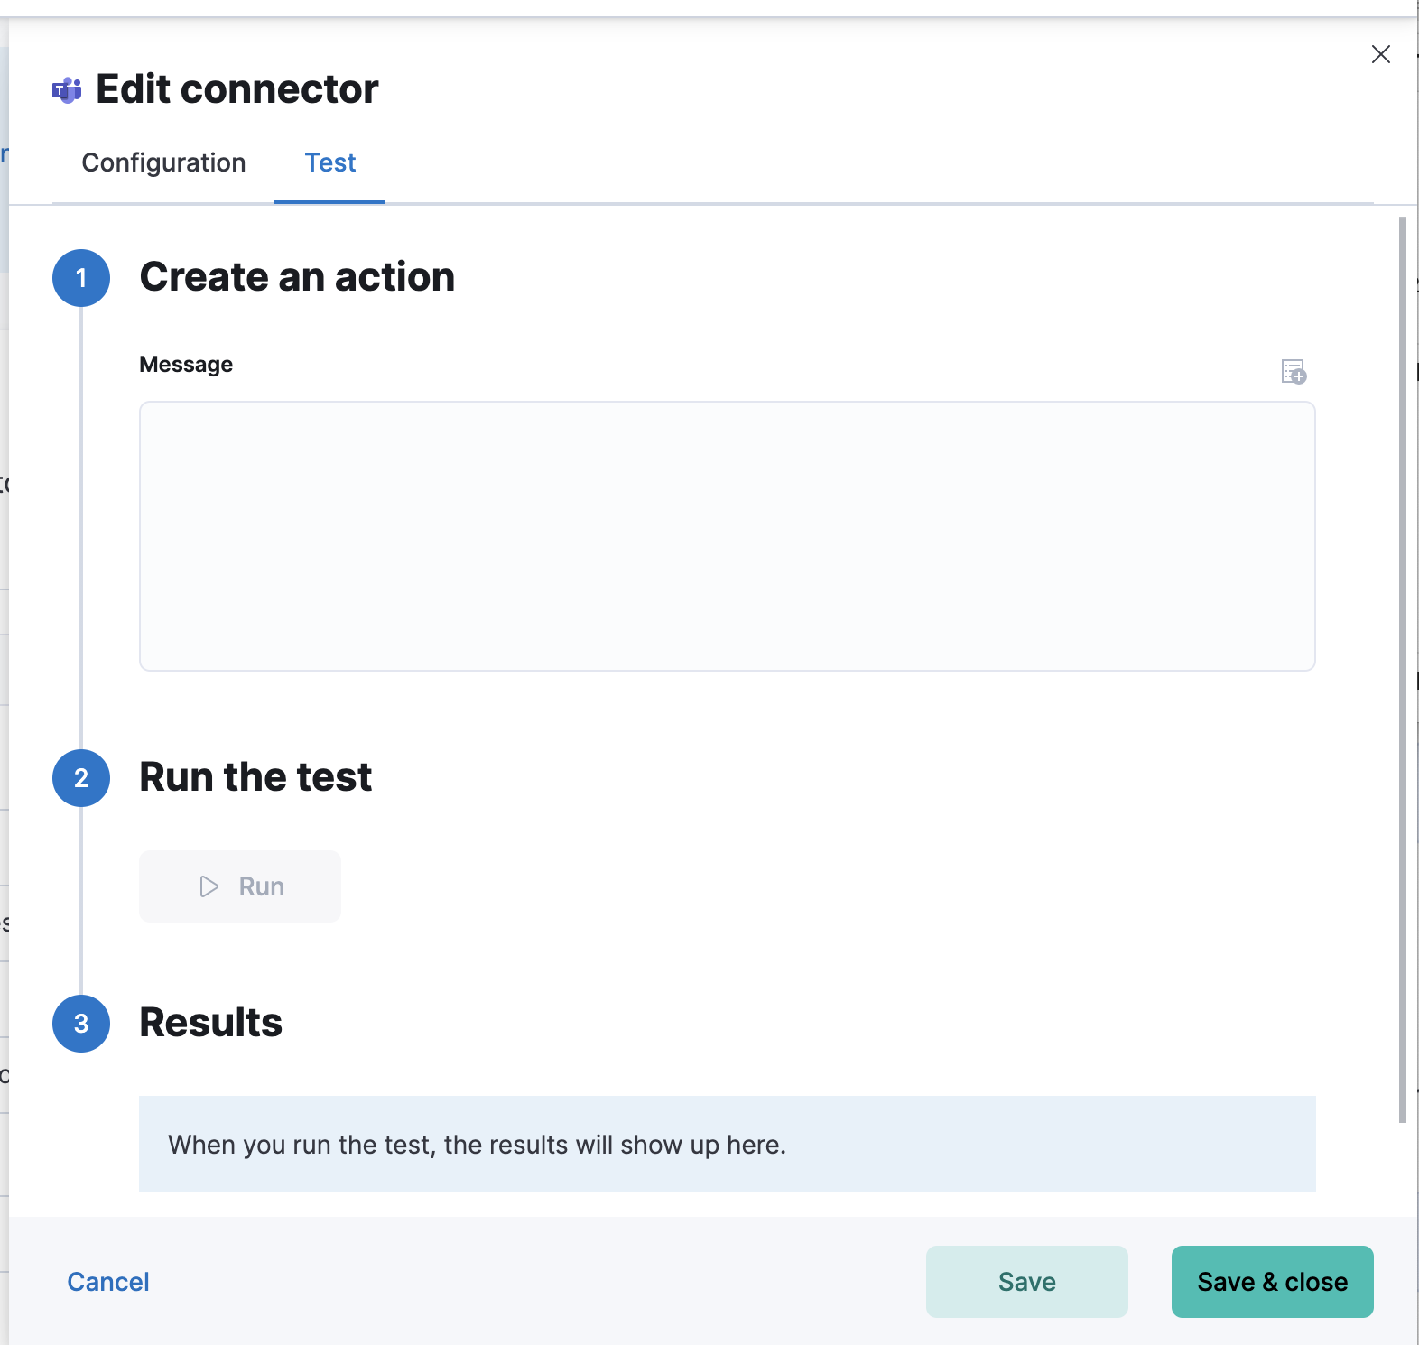Click the play triangle icon beside Run
Screen dimensions: 1419x1345
209,886
